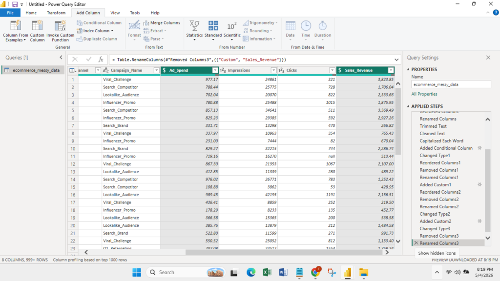The image size is (500, 281).
Task: Click the taskbar Search box
Action: coord(186,272)
